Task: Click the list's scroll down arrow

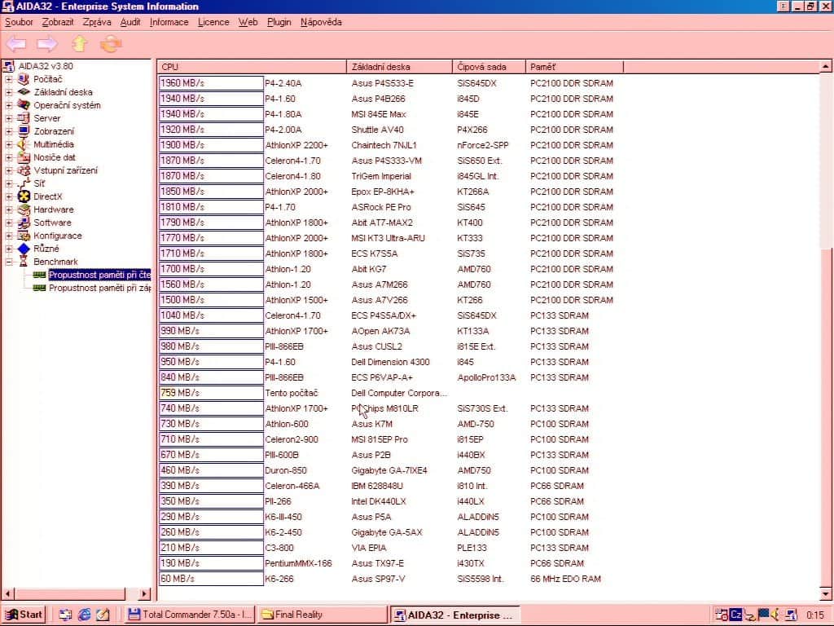Action: click(825, 593)
